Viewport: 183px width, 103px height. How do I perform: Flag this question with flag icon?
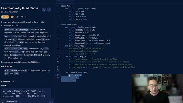coord(27,17)
